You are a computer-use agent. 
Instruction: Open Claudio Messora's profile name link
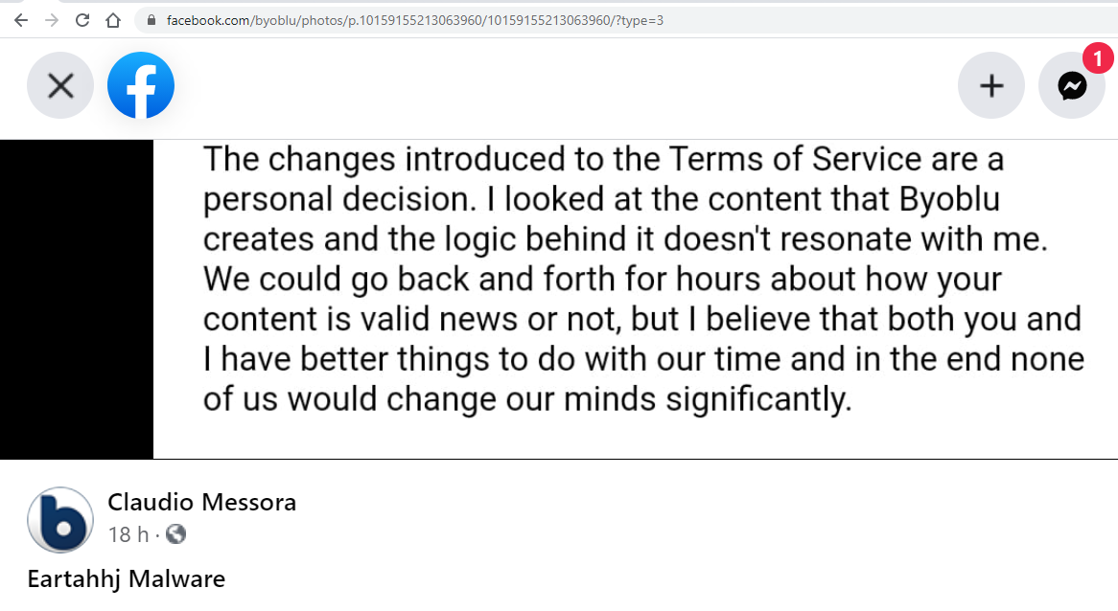[201, 502]
